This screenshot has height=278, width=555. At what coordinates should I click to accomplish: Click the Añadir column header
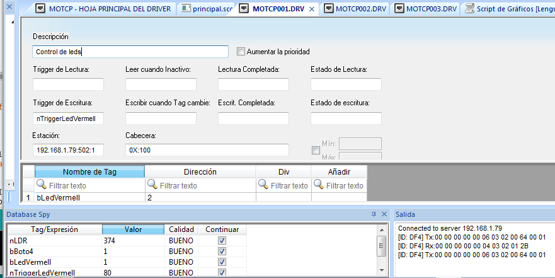[339, 171]
